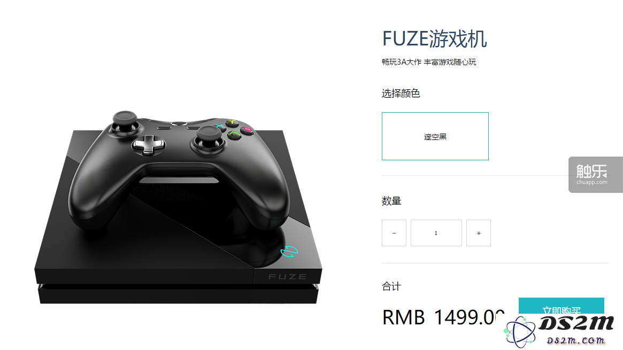Click the 合计 total label

click(391, 286)
